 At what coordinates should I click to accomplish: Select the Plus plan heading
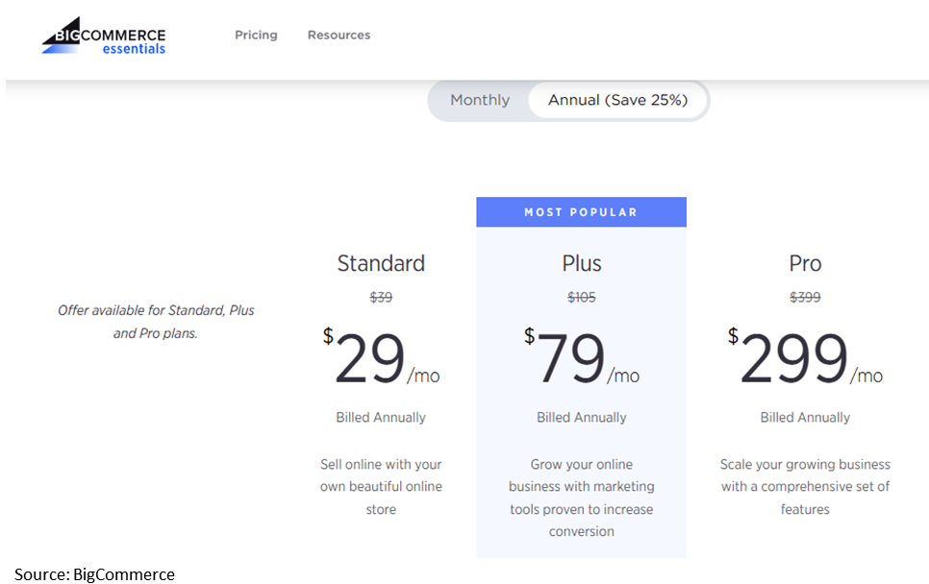tap(582, 263)
